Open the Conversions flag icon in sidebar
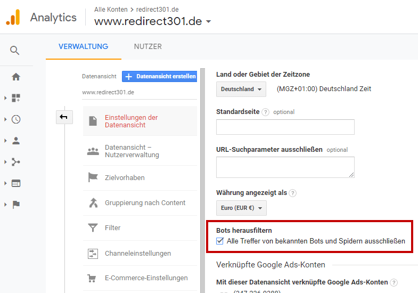Image resolution: width=418 pixels, height=293 pixels. [16, 205]
